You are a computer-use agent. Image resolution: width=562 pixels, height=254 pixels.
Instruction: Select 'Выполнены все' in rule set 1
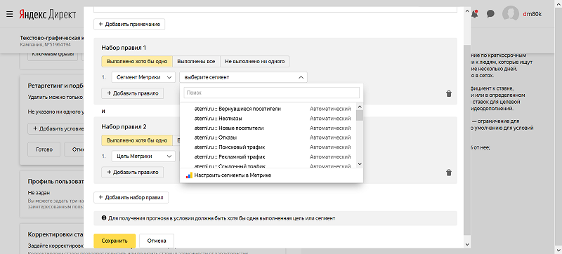pyautogui.click(x=196, y=62)
